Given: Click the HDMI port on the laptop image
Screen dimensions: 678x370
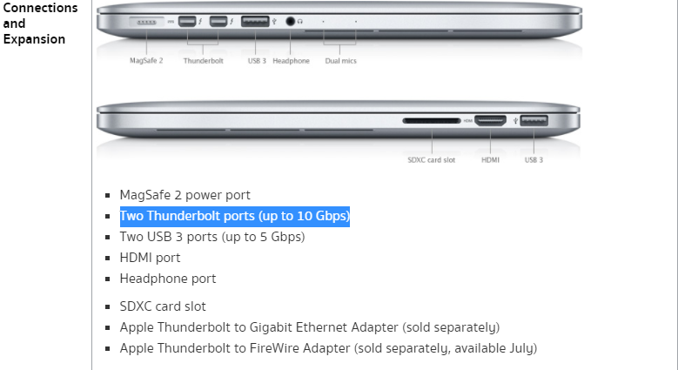Looking at the screenshot, I should (490, 120).
